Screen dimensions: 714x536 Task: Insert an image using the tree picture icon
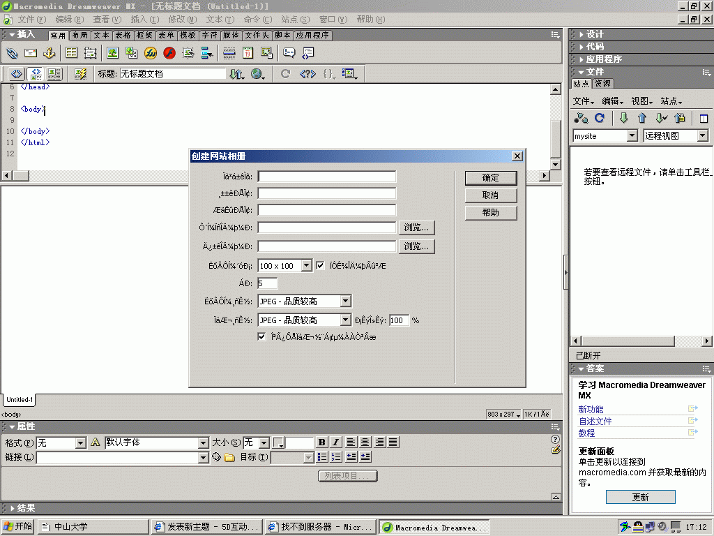112,53
